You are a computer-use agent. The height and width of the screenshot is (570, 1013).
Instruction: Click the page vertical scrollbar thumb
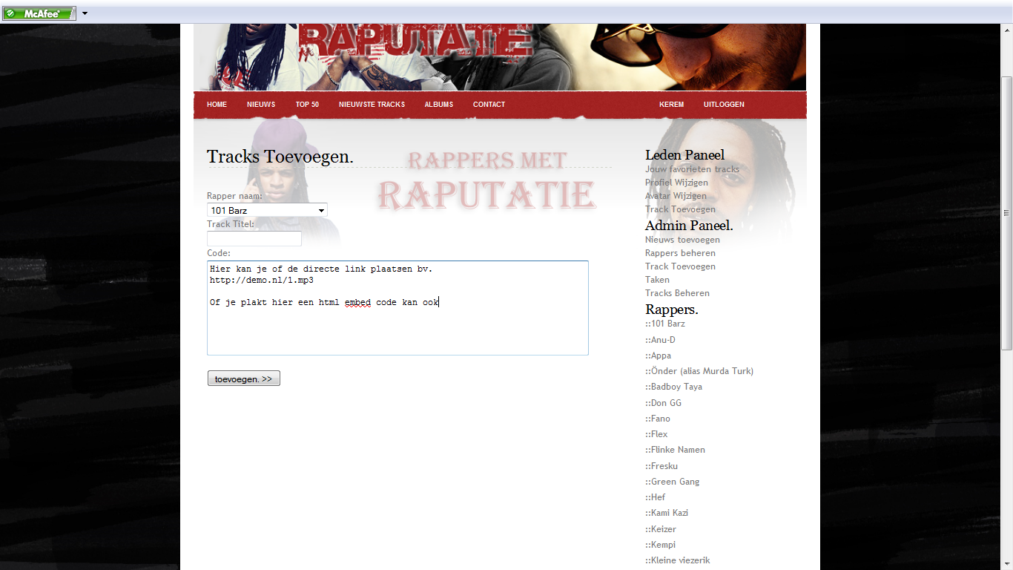[1006, 212]
